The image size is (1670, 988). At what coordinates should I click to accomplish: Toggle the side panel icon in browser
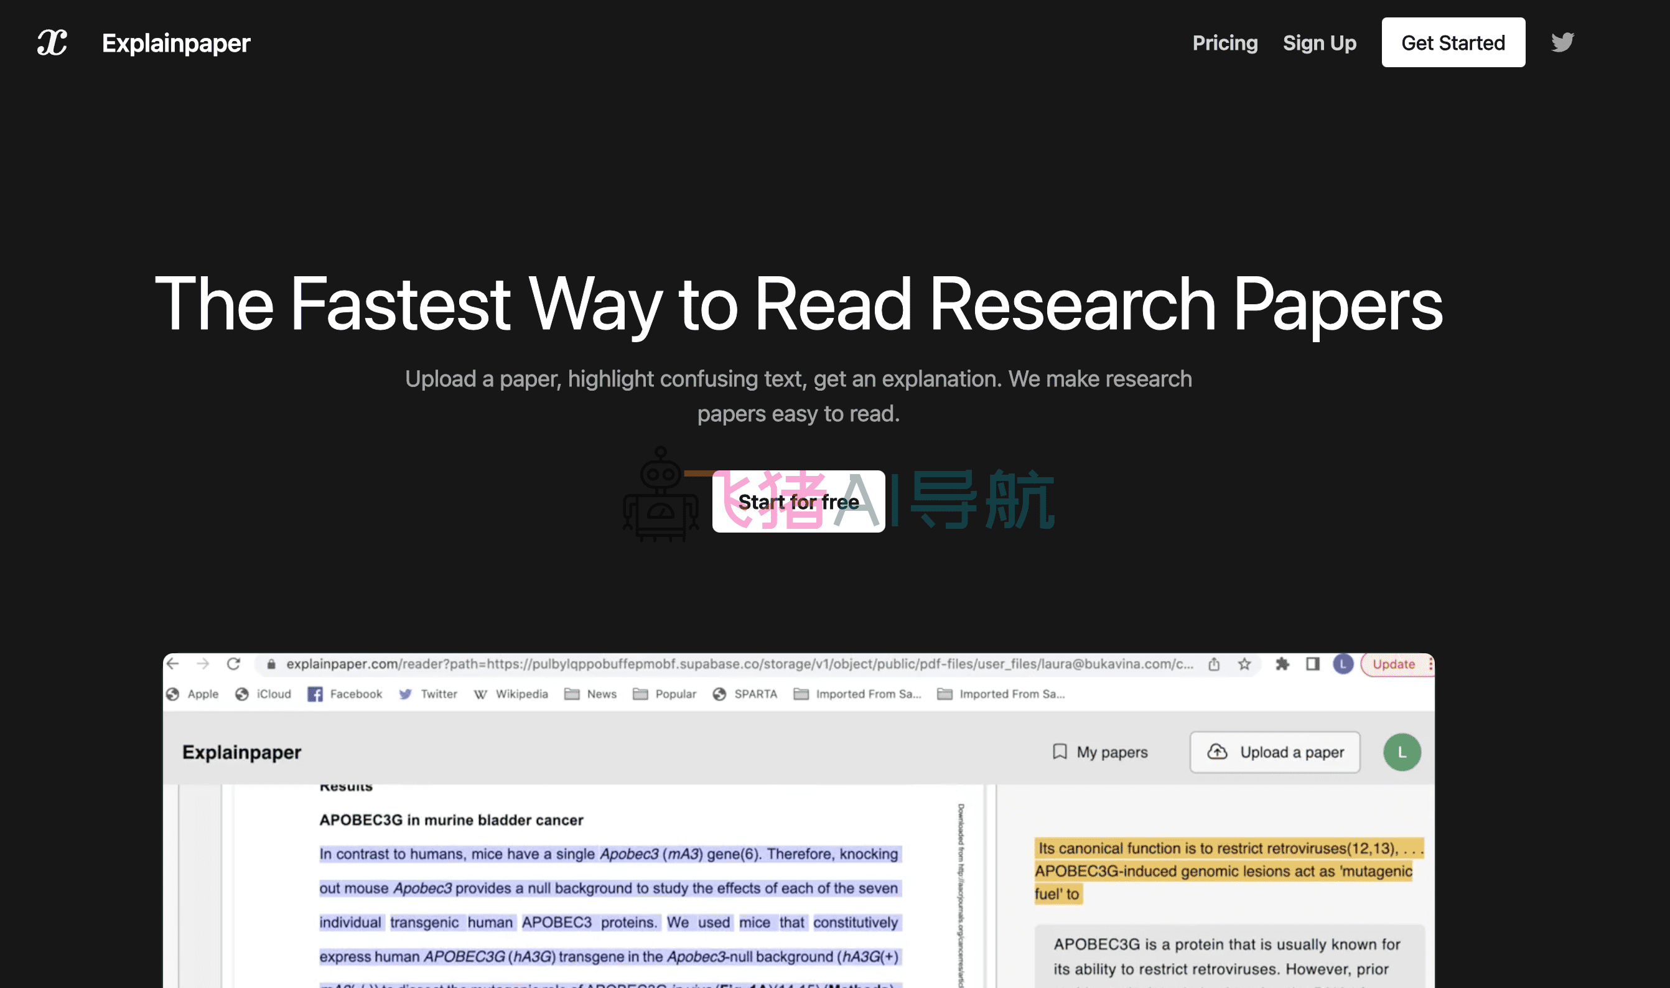point(1313,664)
